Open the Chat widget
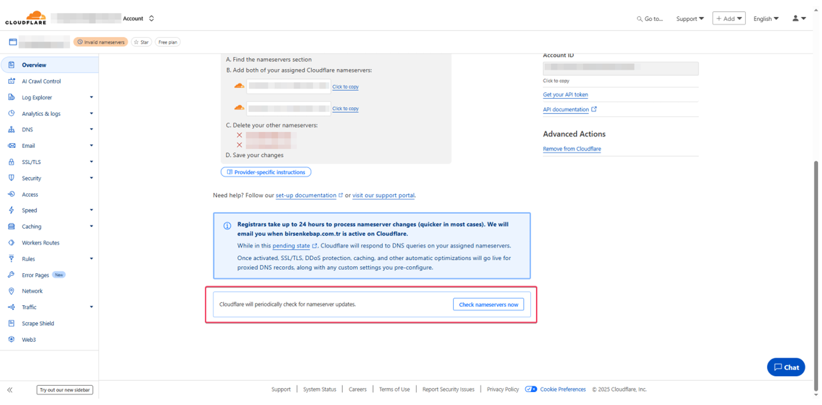Image resolution: width=822 pixels, height=405 pixels. tap(786, 367)
